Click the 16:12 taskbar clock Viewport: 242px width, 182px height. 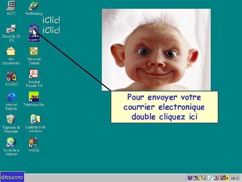(x=235, y=178)
